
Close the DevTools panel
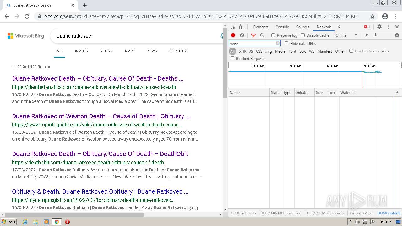pos(397,27)
